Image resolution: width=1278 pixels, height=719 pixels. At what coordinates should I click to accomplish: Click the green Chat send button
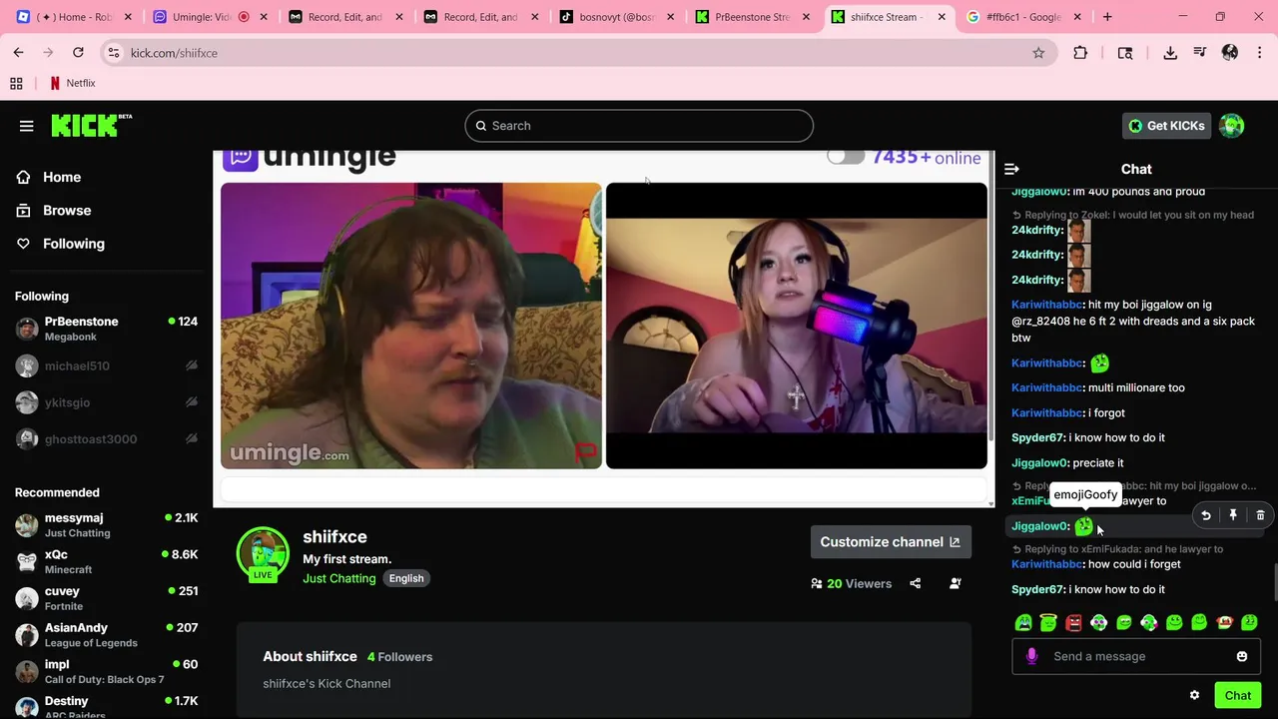[x=1238, y=695]
